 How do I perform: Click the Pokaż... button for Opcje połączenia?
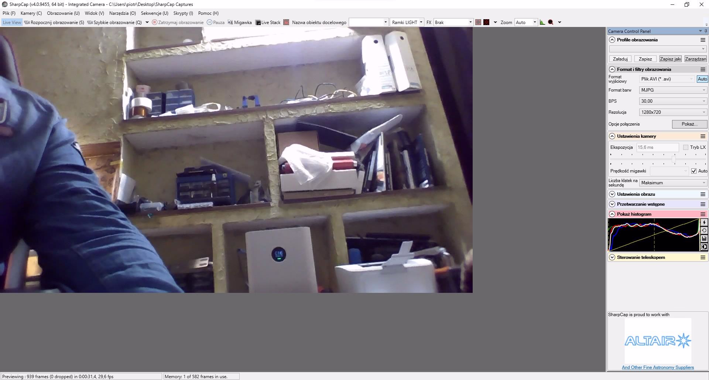click(689, 124)
